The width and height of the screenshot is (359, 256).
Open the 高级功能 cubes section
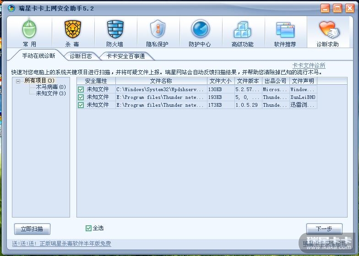click(243, 33)
